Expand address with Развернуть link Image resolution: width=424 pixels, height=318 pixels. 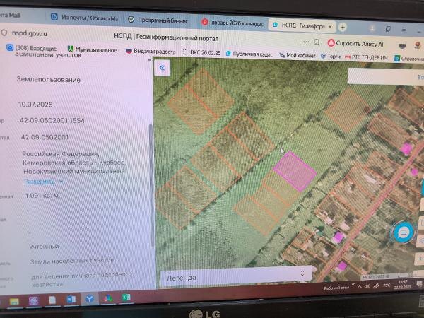click(40, 181)
